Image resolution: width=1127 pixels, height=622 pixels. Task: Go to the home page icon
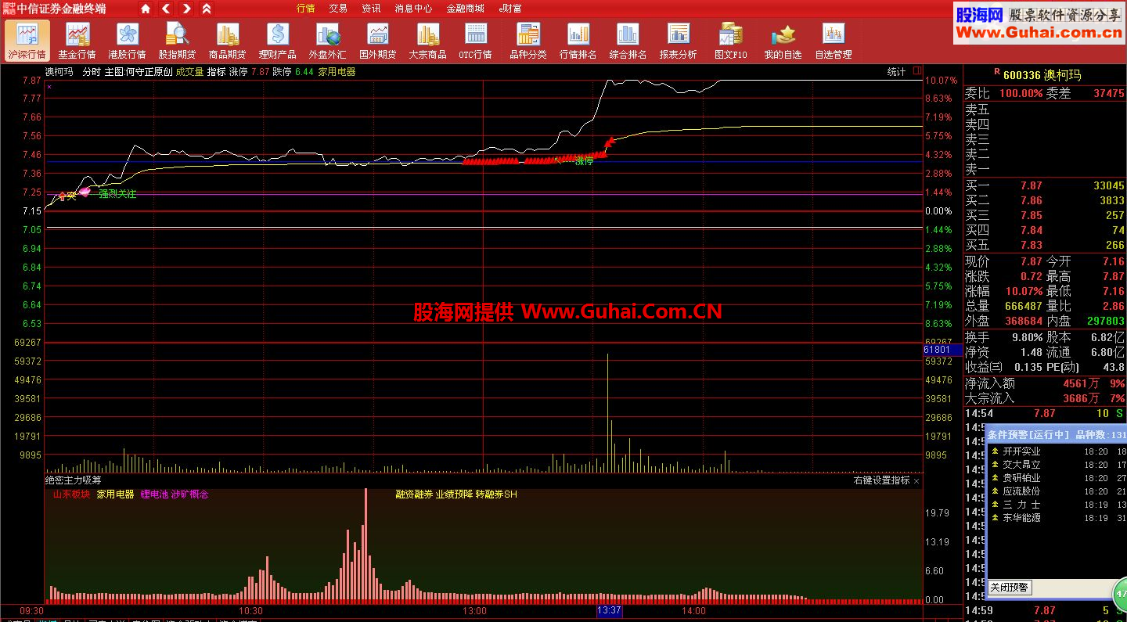[146, 9]
